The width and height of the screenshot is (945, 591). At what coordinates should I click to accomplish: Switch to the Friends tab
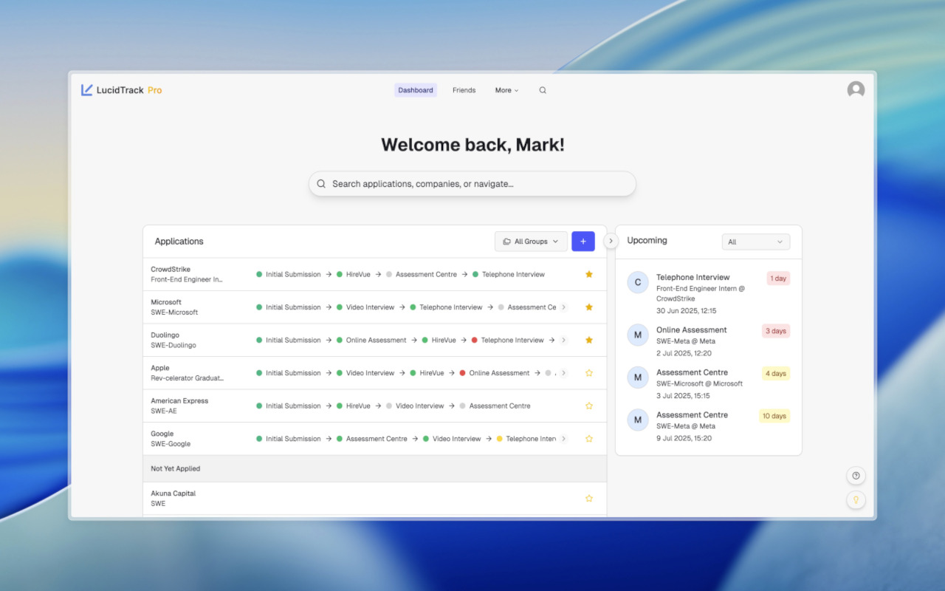464,89
